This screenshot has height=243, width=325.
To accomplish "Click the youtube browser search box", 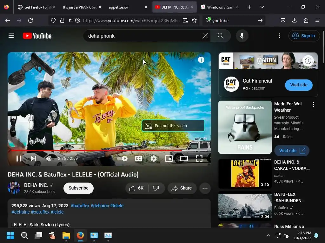I will tap(233, 21).
